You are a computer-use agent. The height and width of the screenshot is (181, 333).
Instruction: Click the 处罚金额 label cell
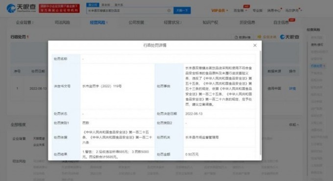(x=169, y=154)
